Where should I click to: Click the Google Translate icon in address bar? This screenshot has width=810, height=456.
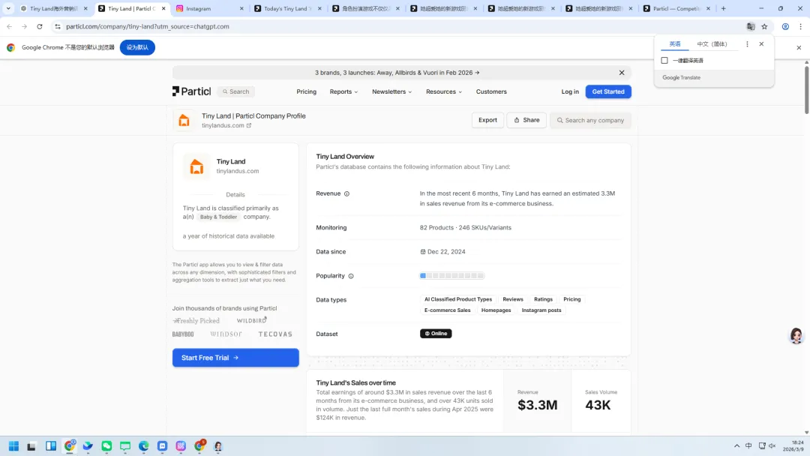point(751,26)
